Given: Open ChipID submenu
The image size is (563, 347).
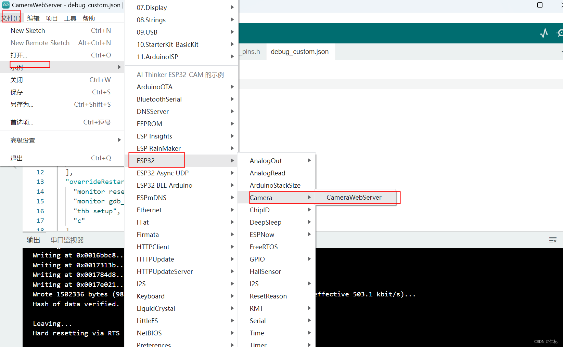Looking at the screenshot, I should tap(277, 210).
